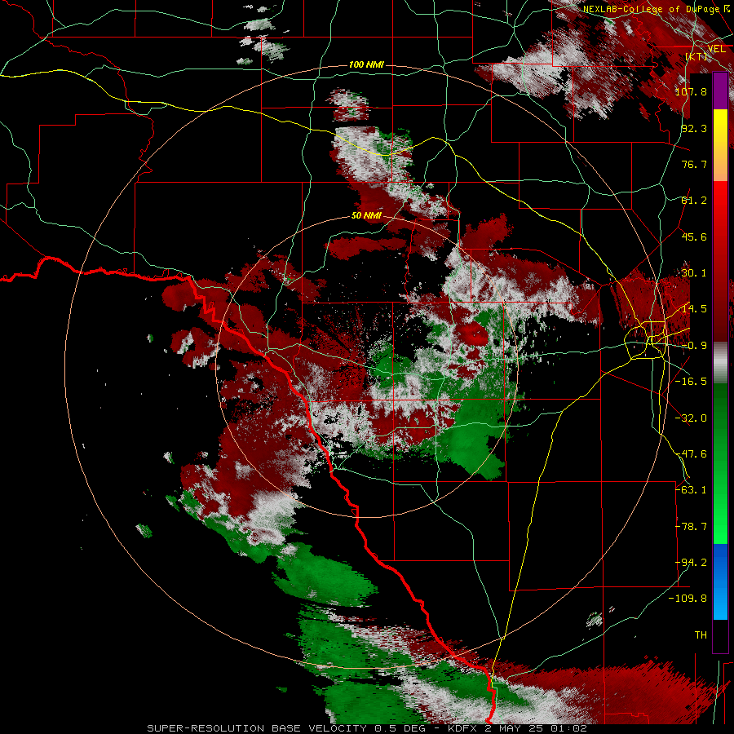Screen dimensions: 734x734
Task: Click the 100 NMI range ring label
Action: (366, 64)
